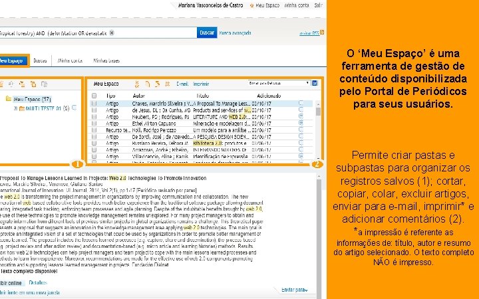Check the box for Chaves, Marcirio Silveira row
Viewport: 479px width, 299px height.
[94, 104]
